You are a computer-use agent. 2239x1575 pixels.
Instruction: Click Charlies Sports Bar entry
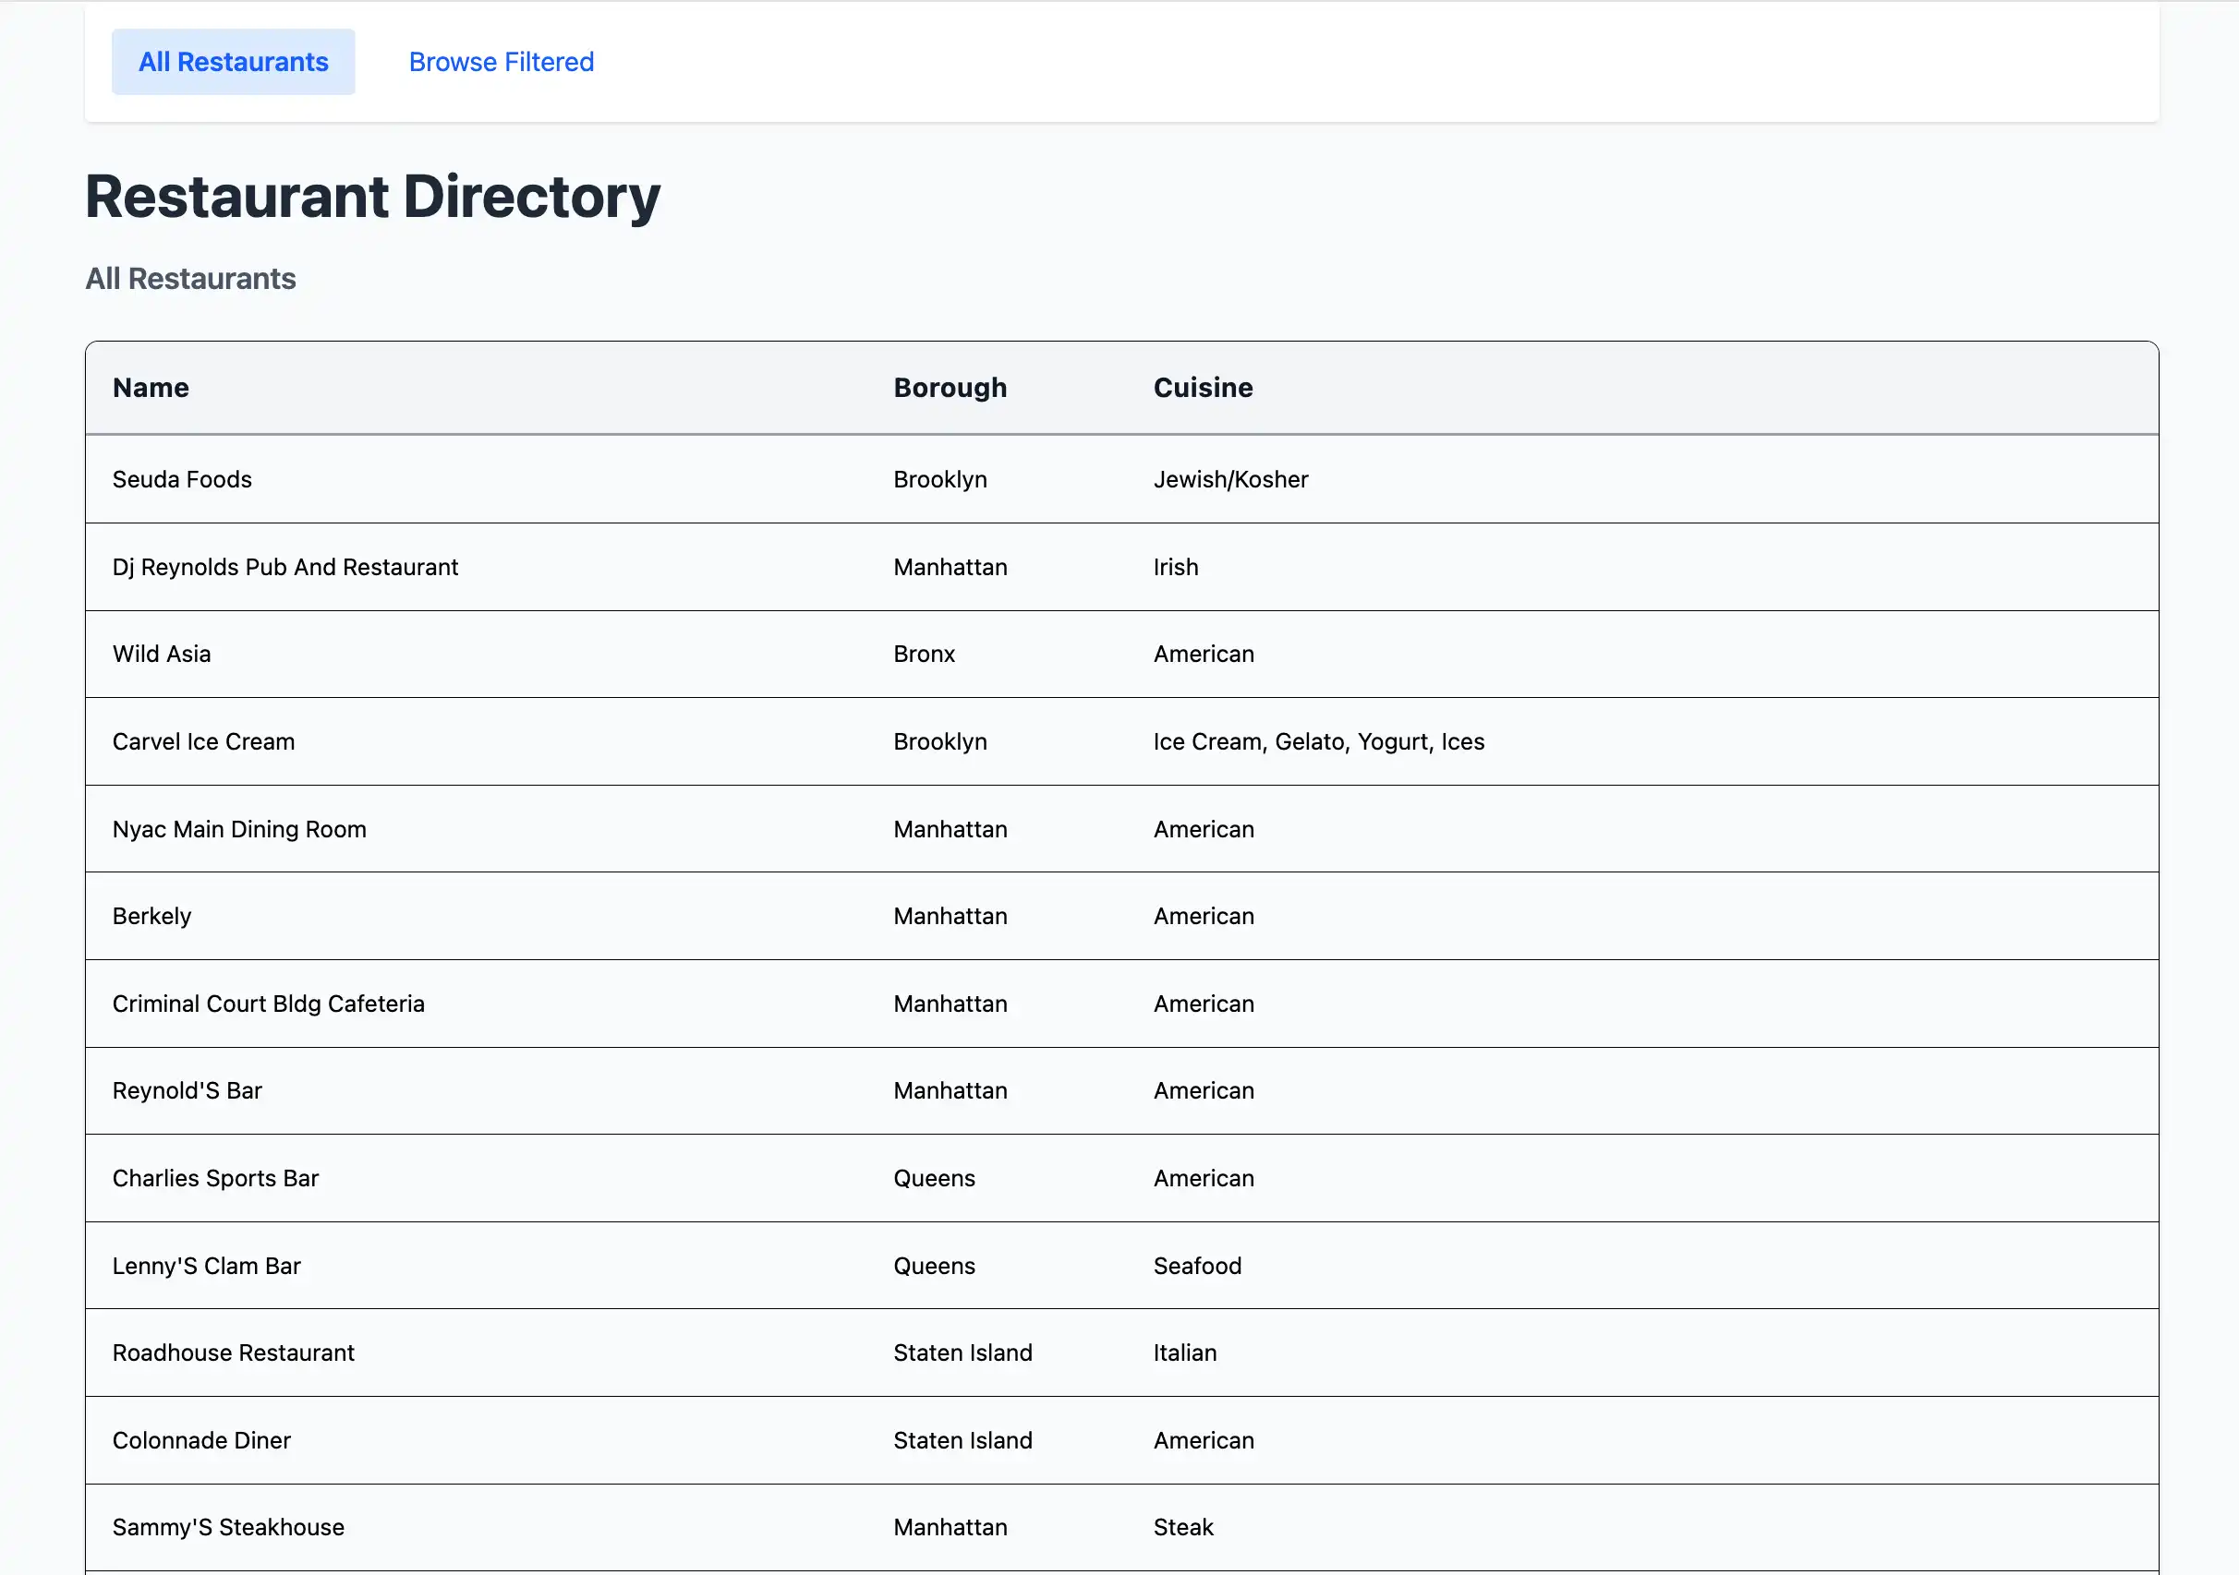coord(214,1177)
